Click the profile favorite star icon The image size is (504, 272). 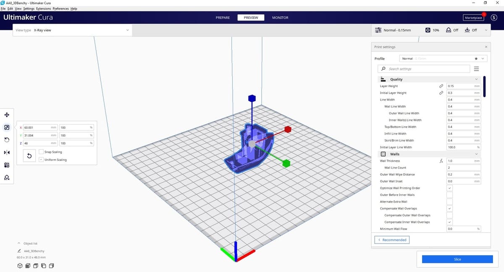(476, 59)
